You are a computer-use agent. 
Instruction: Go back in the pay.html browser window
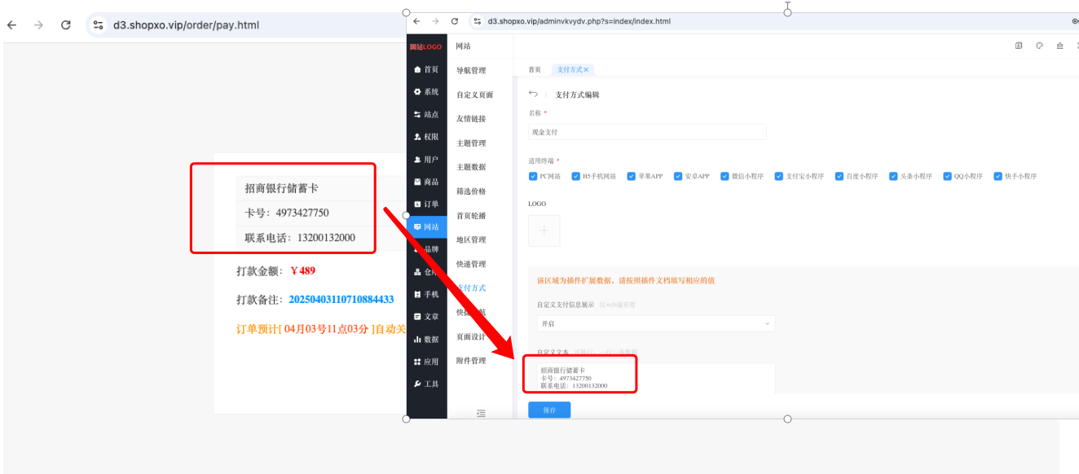coord(11,25)
